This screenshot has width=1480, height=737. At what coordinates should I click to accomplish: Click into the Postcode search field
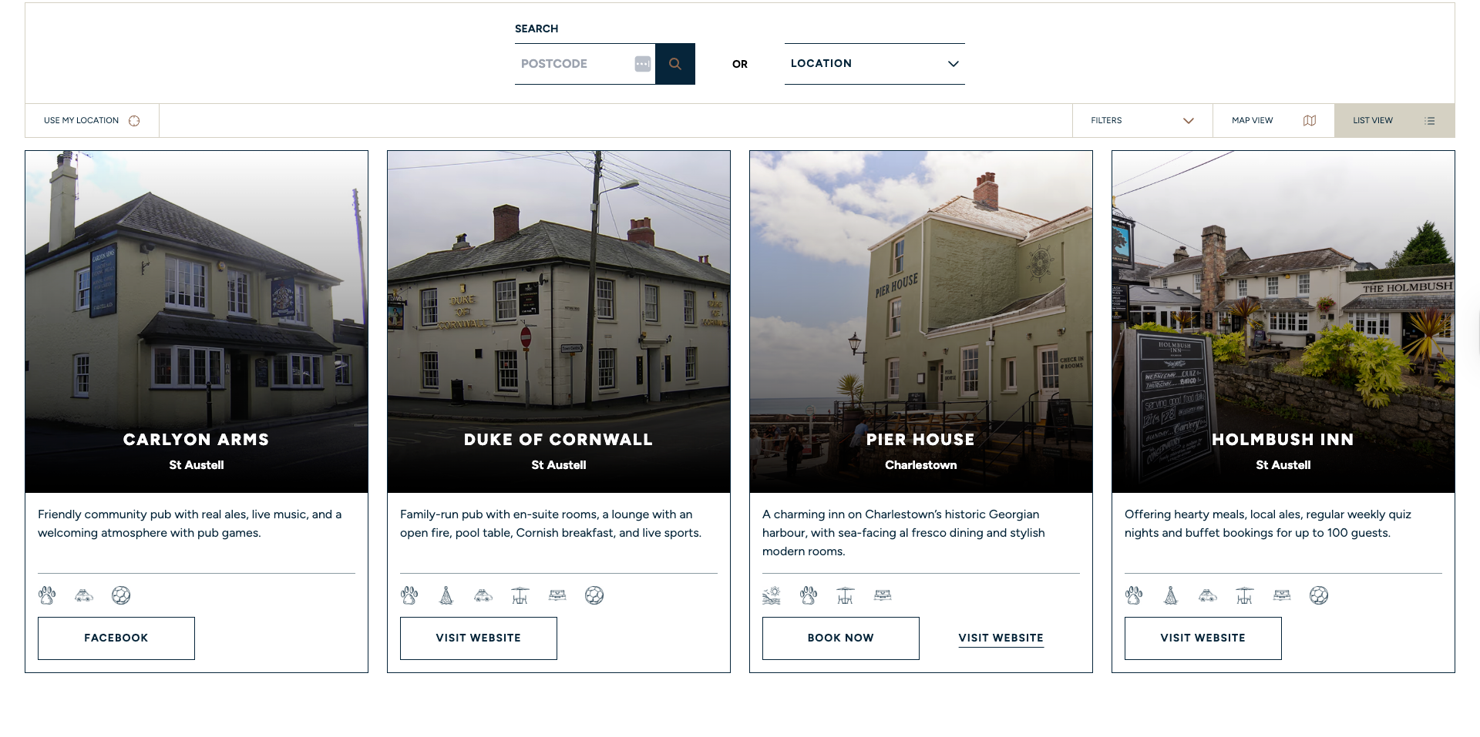(575, 64)
